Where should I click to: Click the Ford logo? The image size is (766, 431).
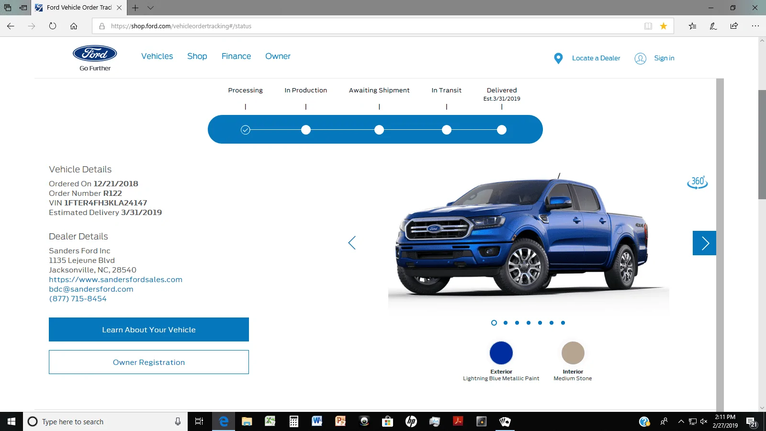(95, 54)
